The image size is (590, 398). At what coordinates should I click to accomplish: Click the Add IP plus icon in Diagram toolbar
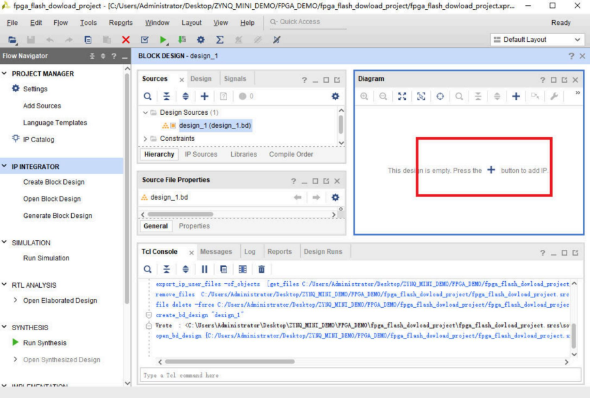[x=516, y=96]
